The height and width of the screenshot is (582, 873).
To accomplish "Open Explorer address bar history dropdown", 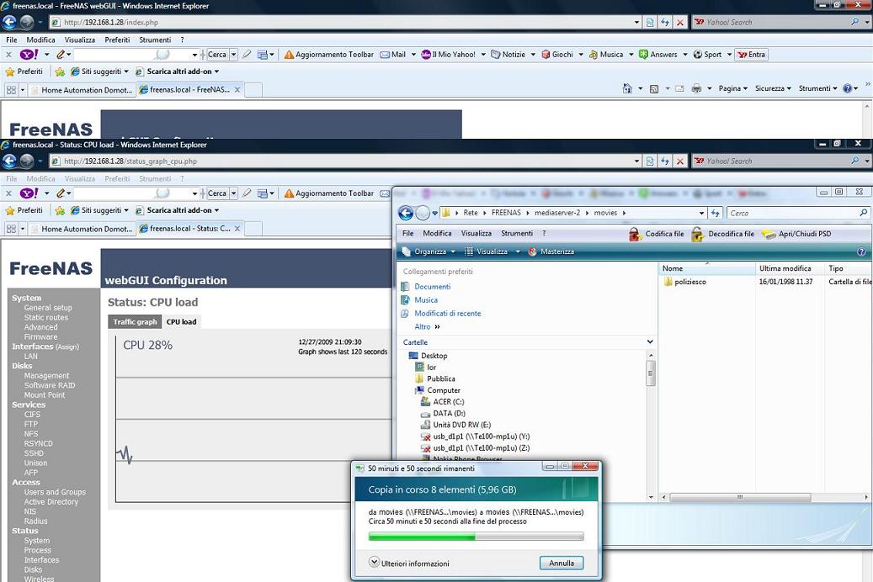I will pyautogui.click(x=701, y=213).
